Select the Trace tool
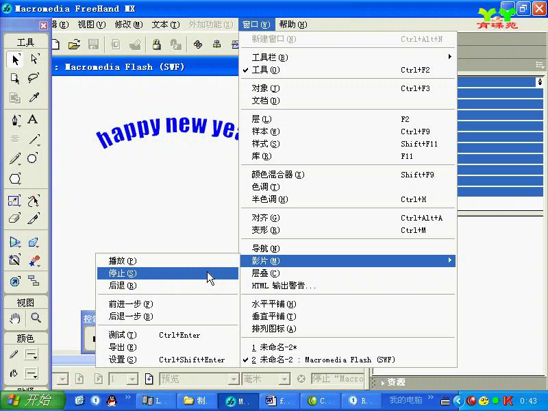The height and width of the screenshot is (411, 548). [x=14, y=260]
